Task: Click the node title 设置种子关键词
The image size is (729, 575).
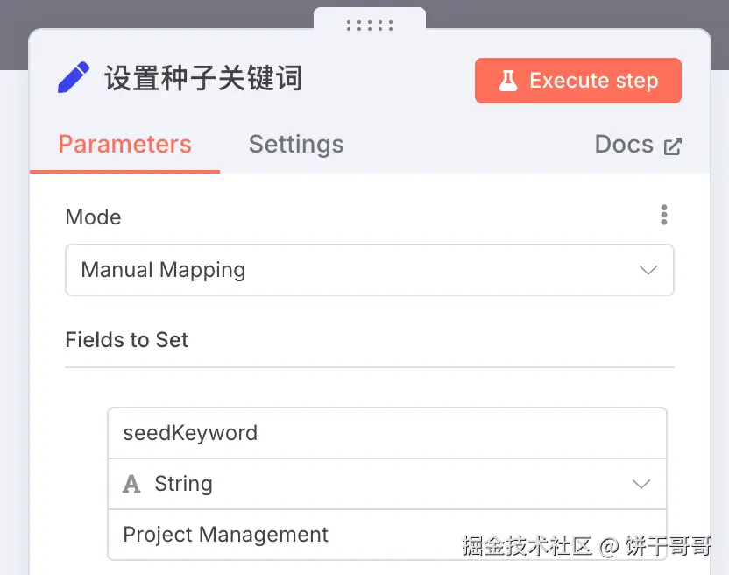Action: pos(203,78)
